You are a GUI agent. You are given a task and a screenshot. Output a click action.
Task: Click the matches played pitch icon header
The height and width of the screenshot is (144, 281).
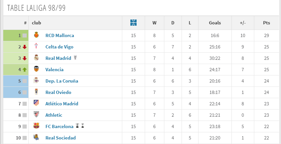[x=133, y=23]
